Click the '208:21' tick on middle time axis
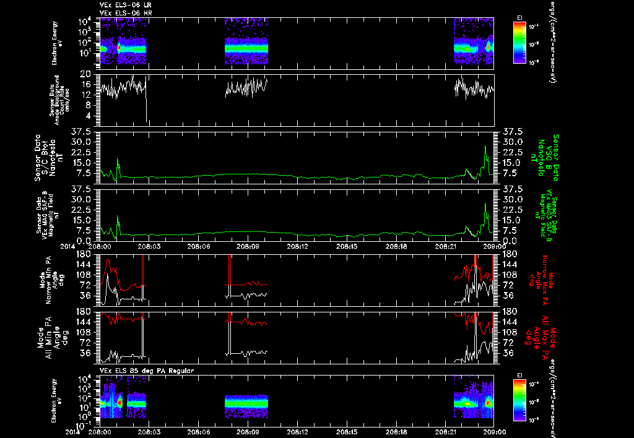 pos(445,246)
